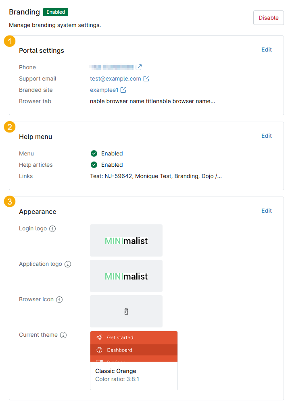Select the Application logo MINImalist thumbnail

126,276
